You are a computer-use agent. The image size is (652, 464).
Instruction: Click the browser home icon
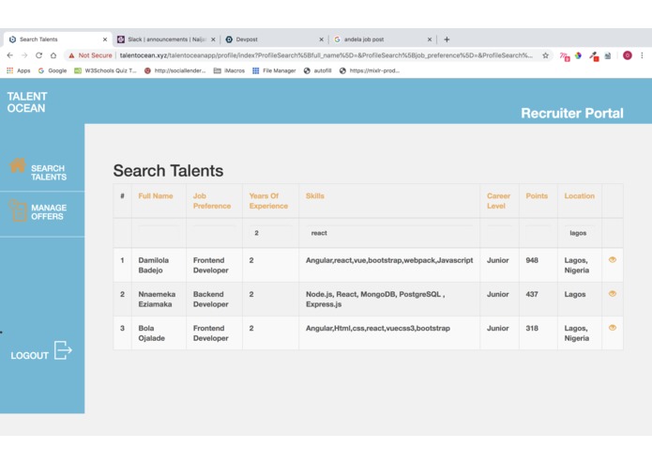coord(53,55)
